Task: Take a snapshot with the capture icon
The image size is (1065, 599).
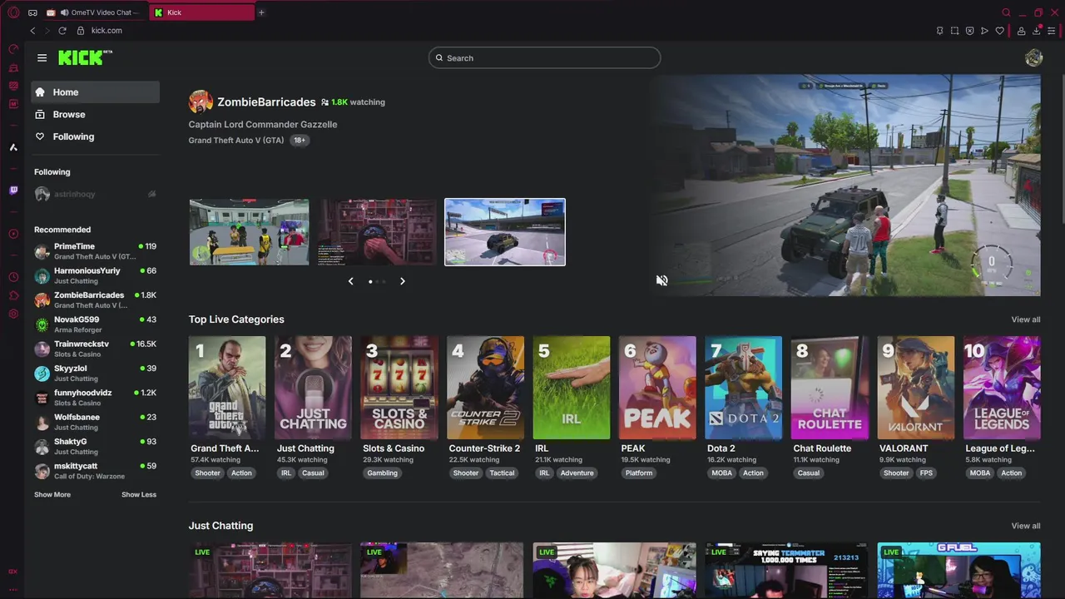Action: tap(954, 31)
